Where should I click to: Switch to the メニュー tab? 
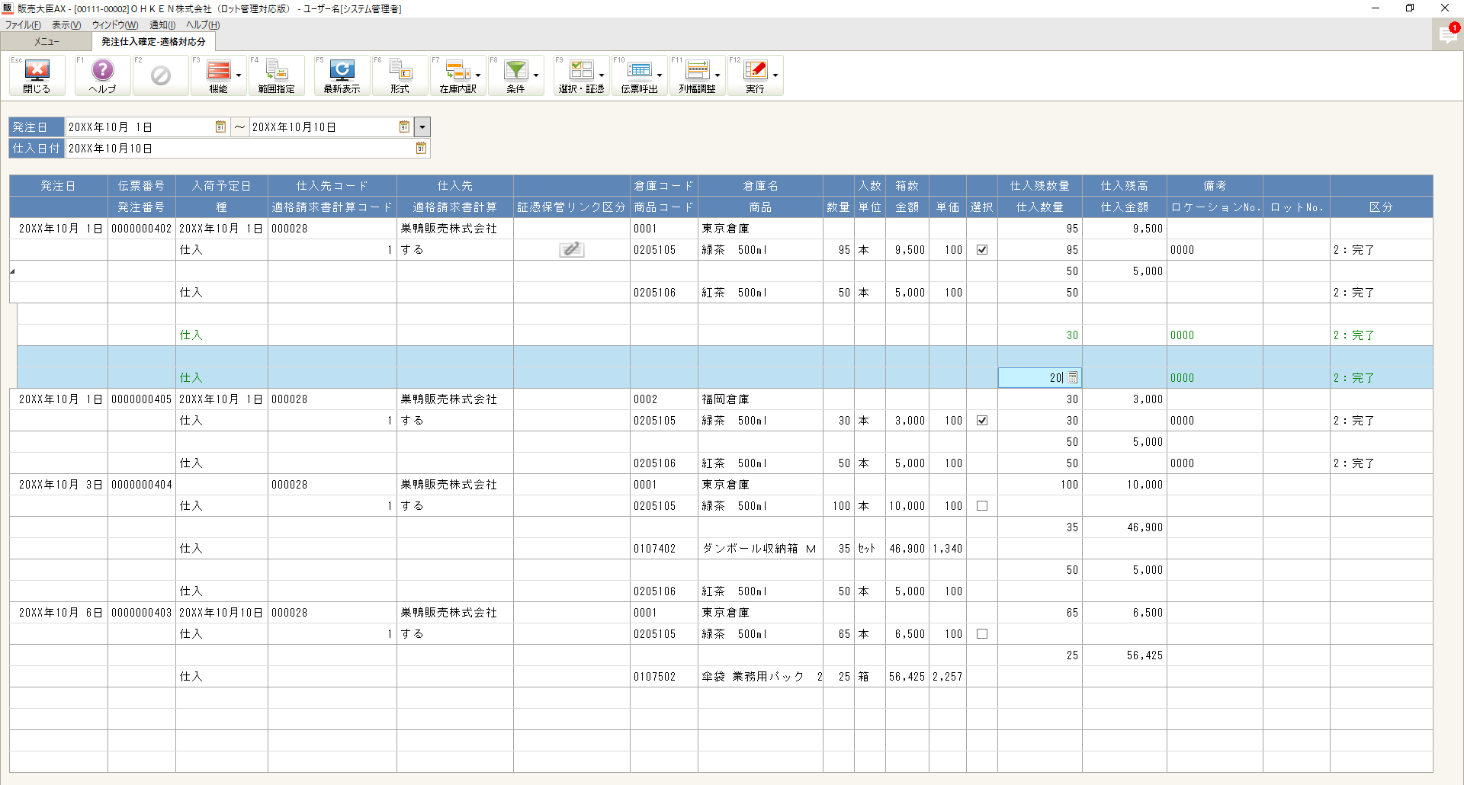pyautogui.click(x=47, y=41)
